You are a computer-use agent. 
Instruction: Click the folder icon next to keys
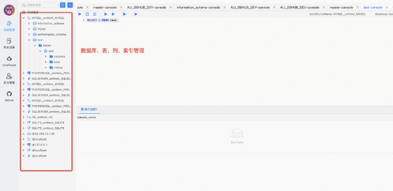pos(51,62)
